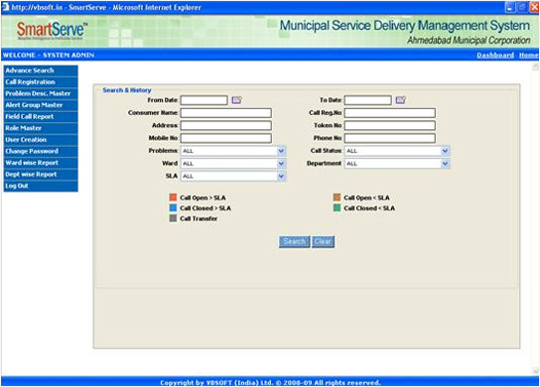
Task: Click the green Call Closed < SLA swatch
Action: pyautogui.click(x=337, y=208)
